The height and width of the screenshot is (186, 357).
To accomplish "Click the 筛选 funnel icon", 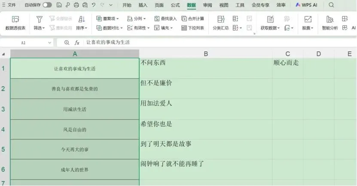I will [40, 19].
